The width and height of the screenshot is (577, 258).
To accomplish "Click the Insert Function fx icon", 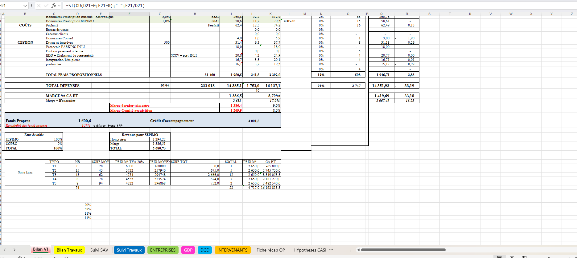I will (54, 6).
